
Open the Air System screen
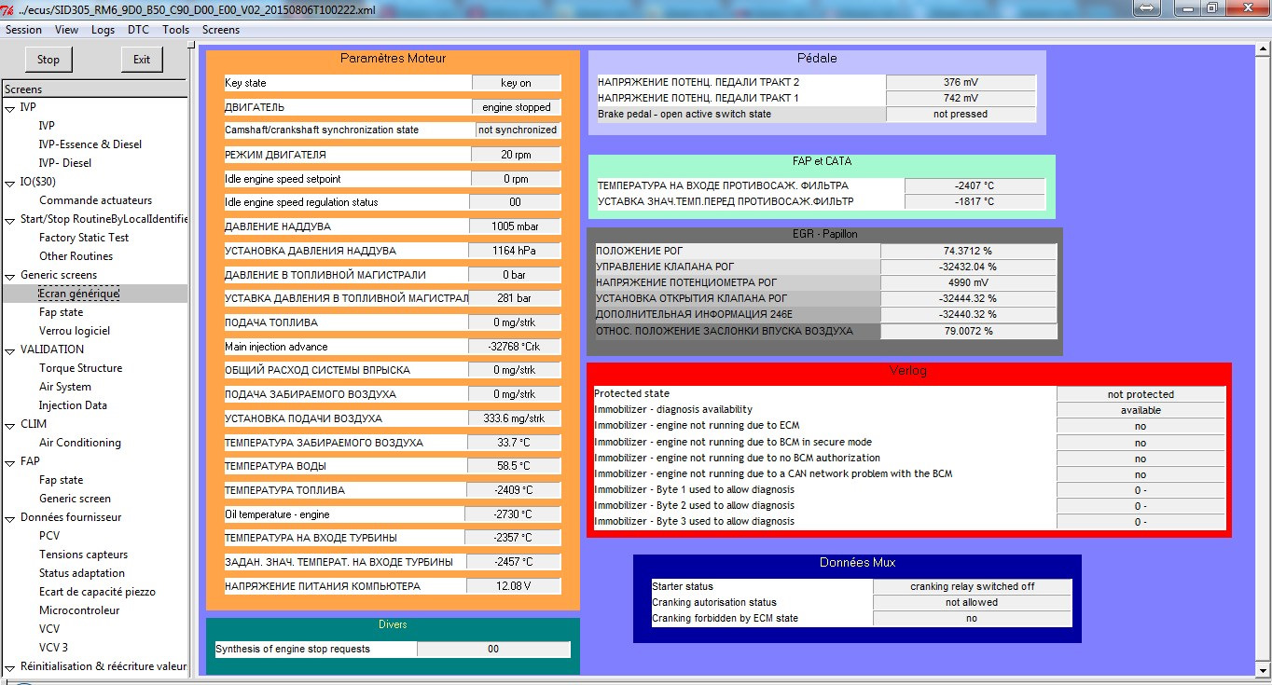[65, 387]
